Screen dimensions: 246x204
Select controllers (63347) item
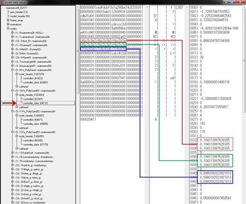(33, 99)
